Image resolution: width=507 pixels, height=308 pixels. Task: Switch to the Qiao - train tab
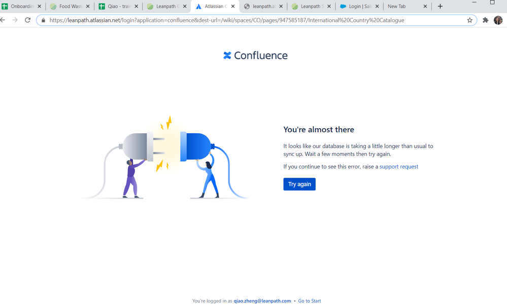point(118,6)
